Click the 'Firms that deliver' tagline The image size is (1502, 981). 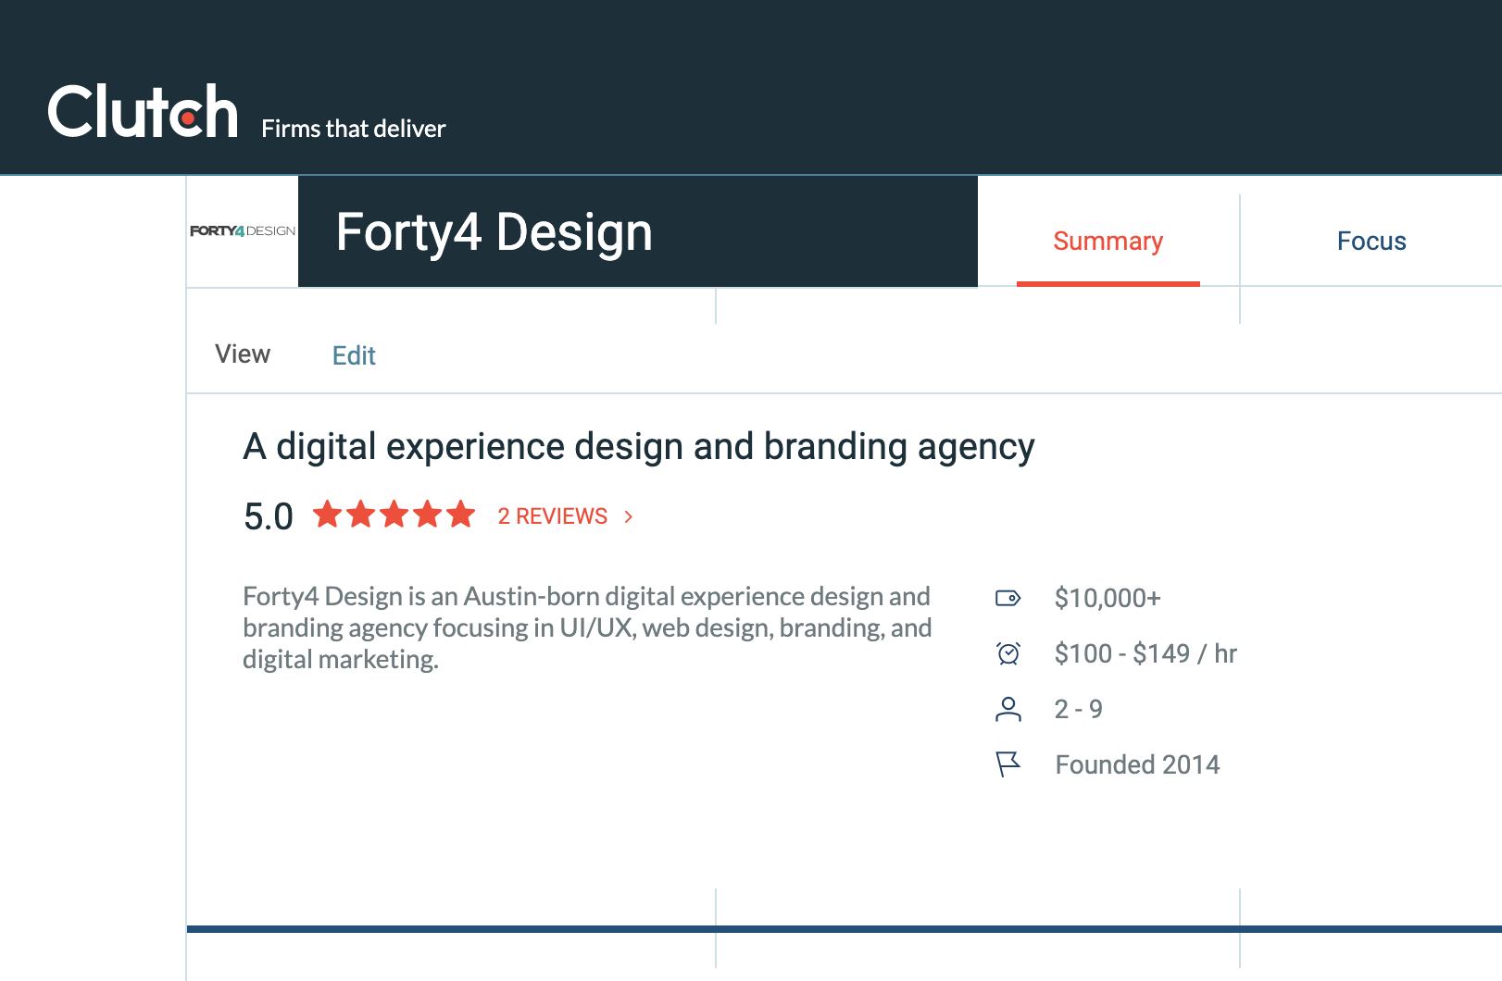(x=353, y=129)
